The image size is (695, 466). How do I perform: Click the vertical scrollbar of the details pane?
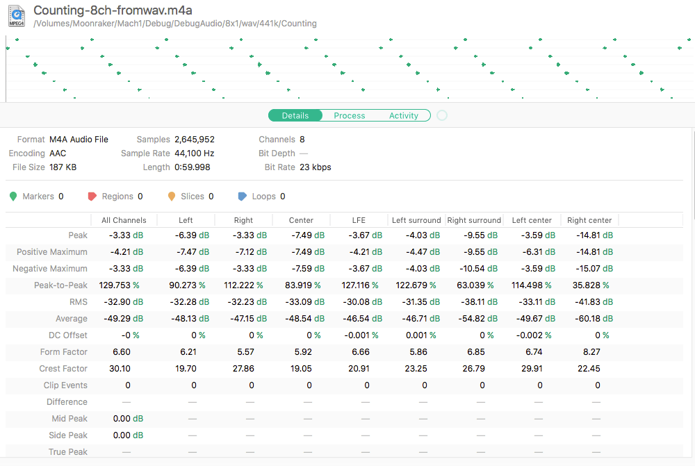[693, 177]
